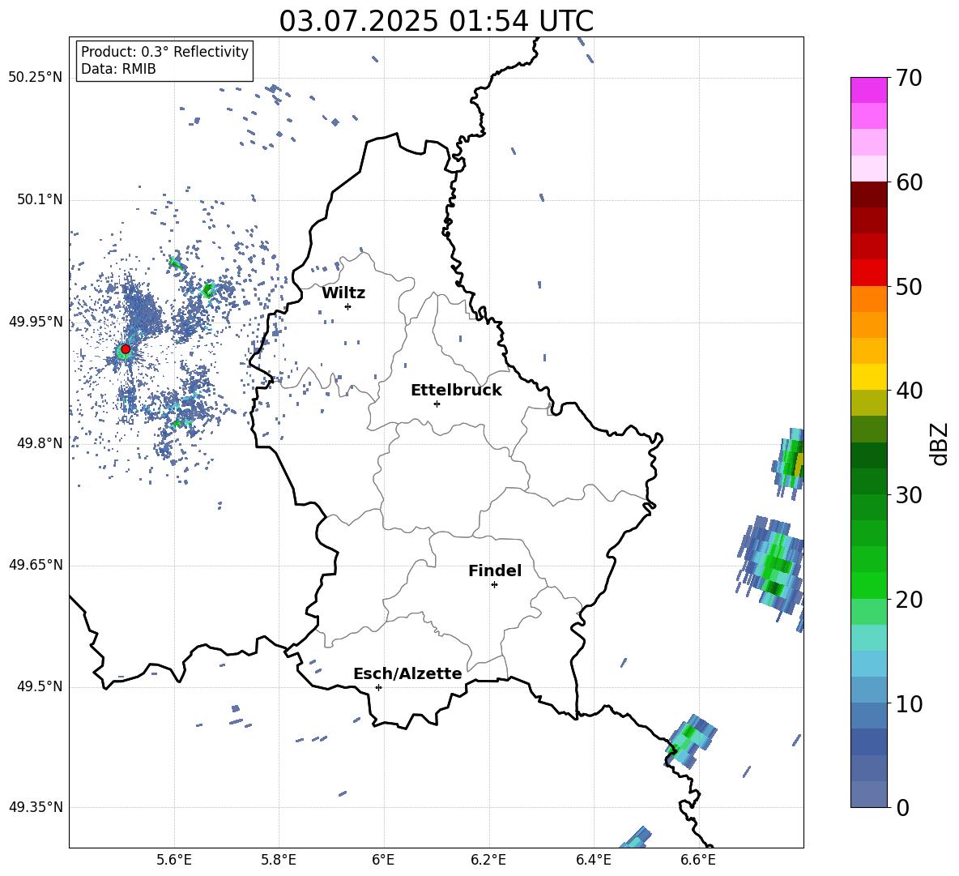Click the 'Product: 0.3° Reflectivity' text
The image size is (959, 876).
164,52
